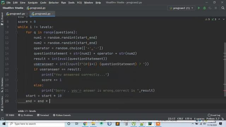Open the File menu
Viewport: 226px width, 127px height.
tap(8, 2)
